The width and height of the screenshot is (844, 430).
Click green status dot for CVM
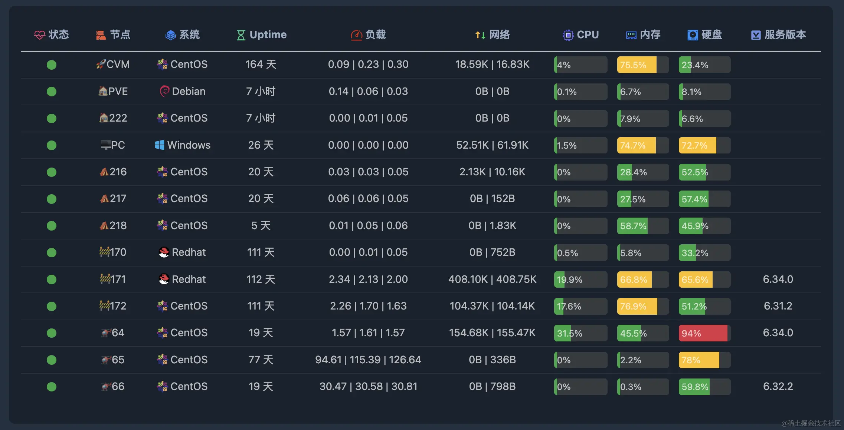[x=52, y=65]
